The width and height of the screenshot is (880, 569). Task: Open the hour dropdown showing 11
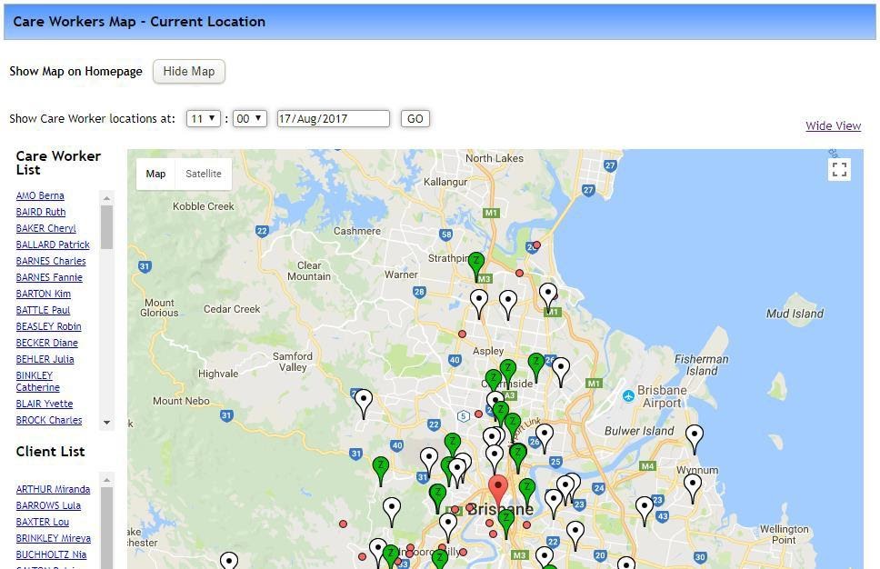coord(203,118)
